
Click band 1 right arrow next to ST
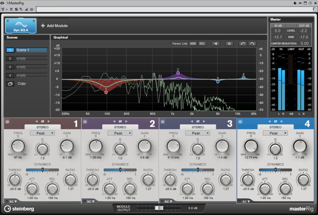pyautogui.click(x=49, y=121)
